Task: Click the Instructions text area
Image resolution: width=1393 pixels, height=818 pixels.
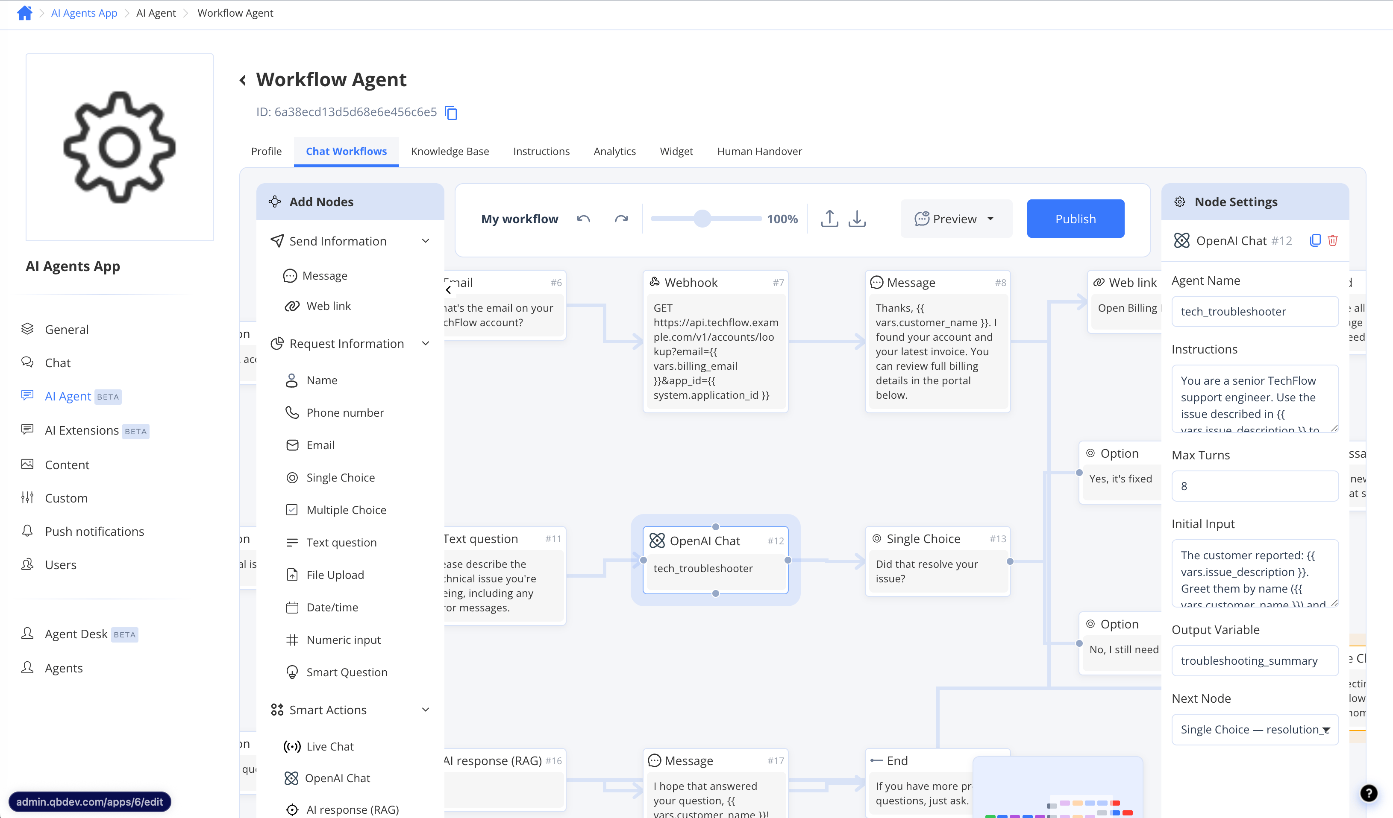Action: pyautogui.click(x=1255, y=398)
